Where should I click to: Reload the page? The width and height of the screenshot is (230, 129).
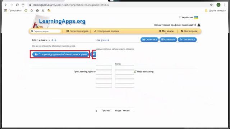pyautogui.click(x=17, y=5)
